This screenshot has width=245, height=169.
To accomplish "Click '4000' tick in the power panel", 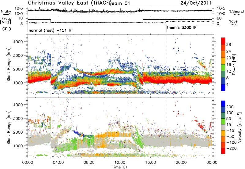I will (x=18, y=42).
